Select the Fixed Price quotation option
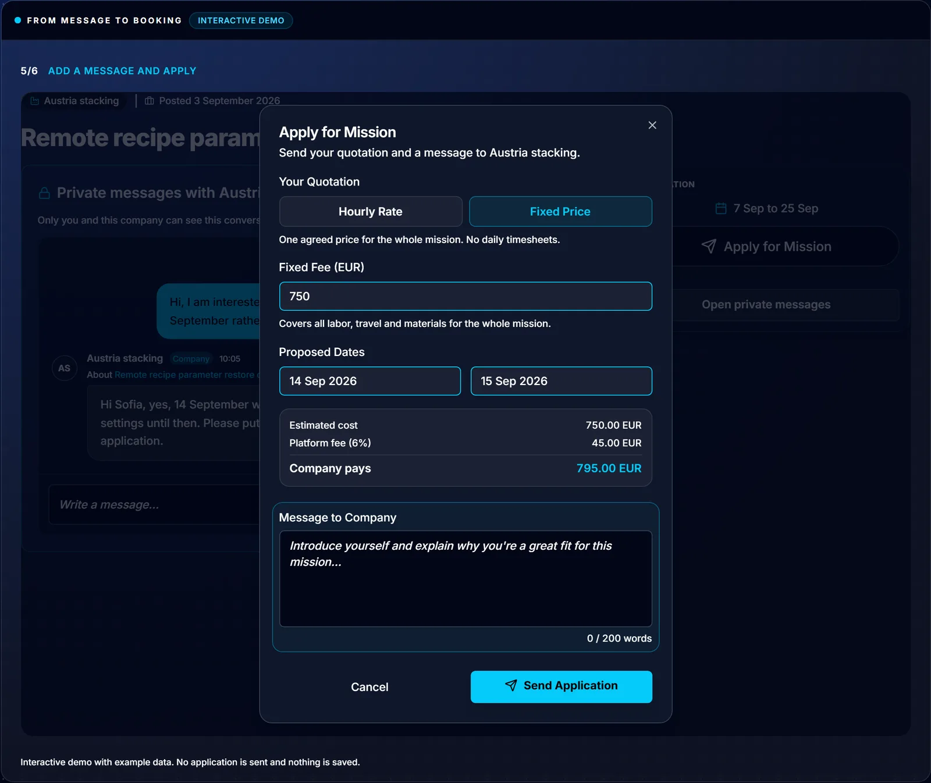 [560, 212]
